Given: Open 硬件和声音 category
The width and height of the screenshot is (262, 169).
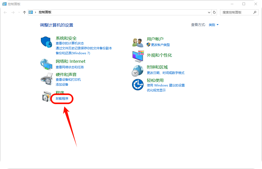Looking at the screenshot, I should coord(66,75).
